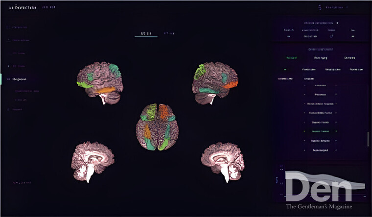Click the 3D view icon in the sidebar
The image size is (372, 217).
click(8, 65)
